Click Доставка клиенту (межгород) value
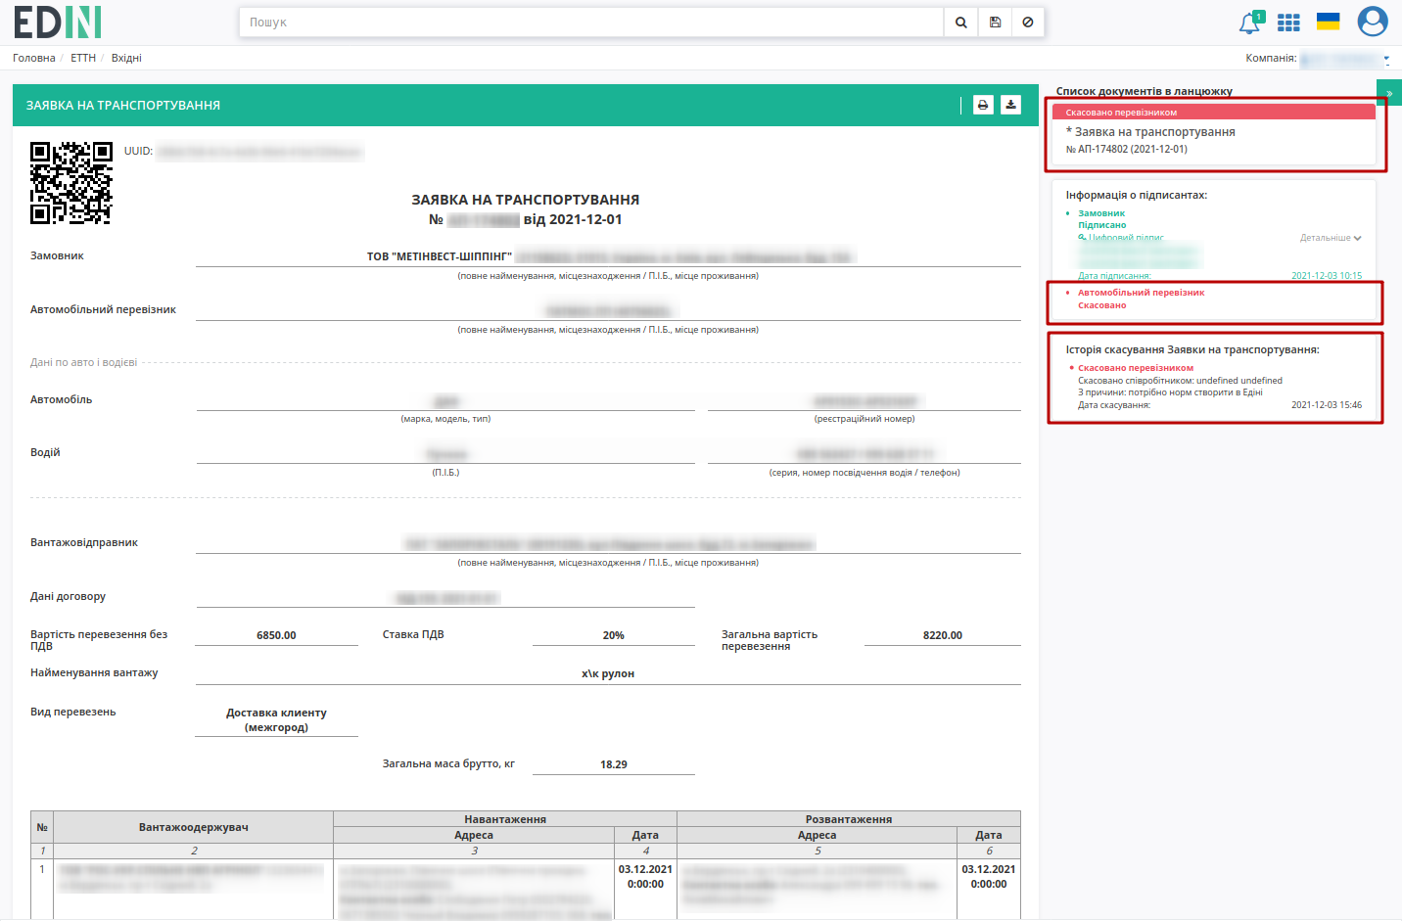 (x=276, y=719)
